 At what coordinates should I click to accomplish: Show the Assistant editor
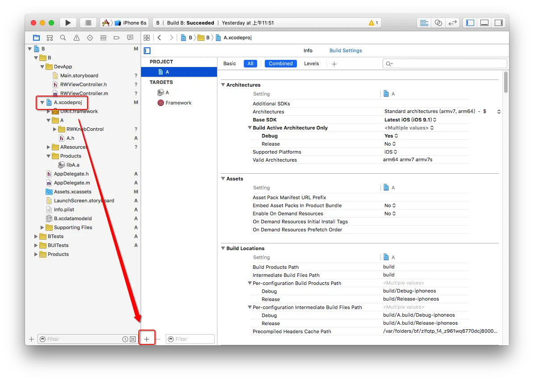[438, 23]
